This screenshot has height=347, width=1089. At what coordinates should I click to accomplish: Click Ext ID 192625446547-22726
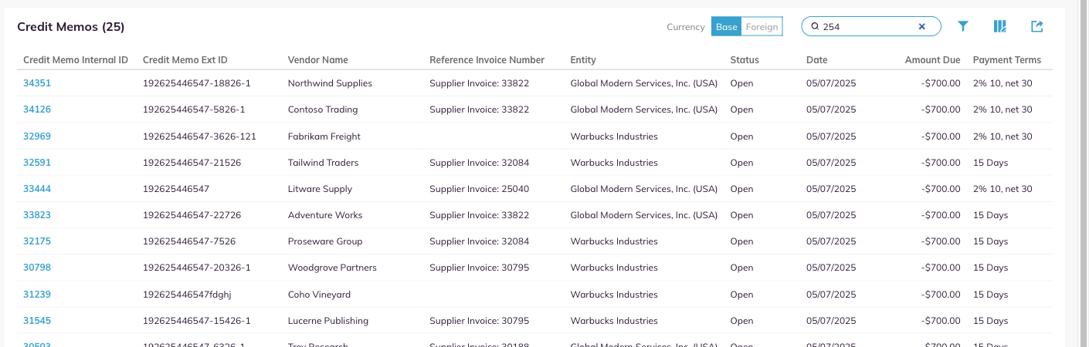tap(192, 215)
